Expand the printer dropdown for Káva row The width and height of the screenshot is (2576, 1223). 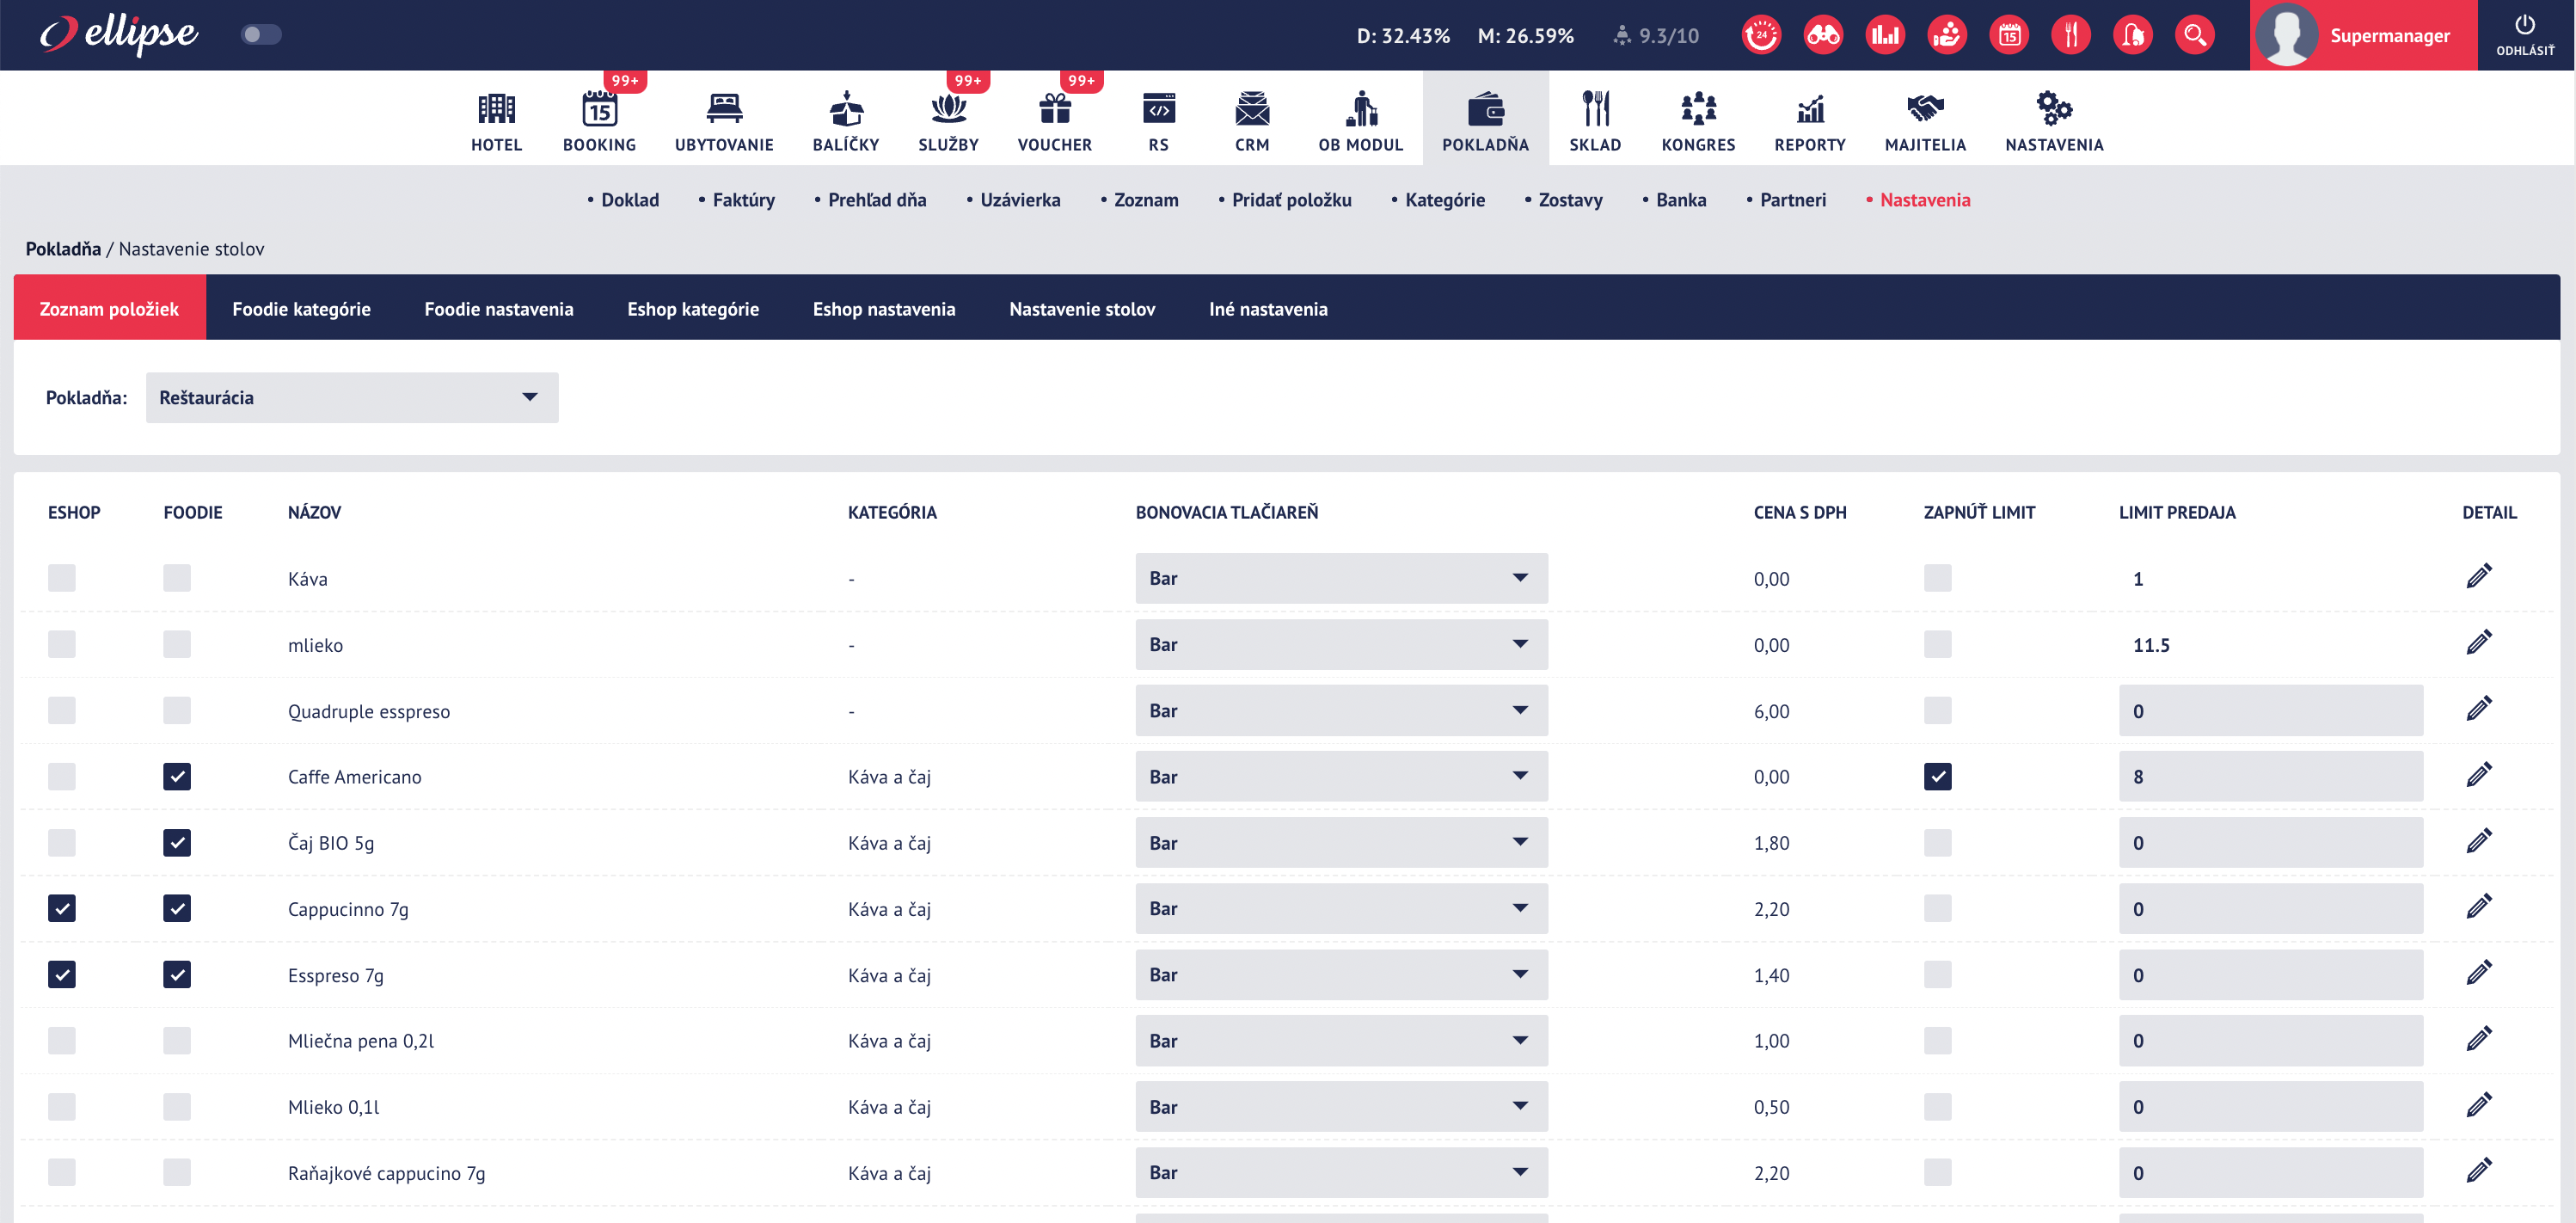pyautogui.click(x=1341, y=578)
